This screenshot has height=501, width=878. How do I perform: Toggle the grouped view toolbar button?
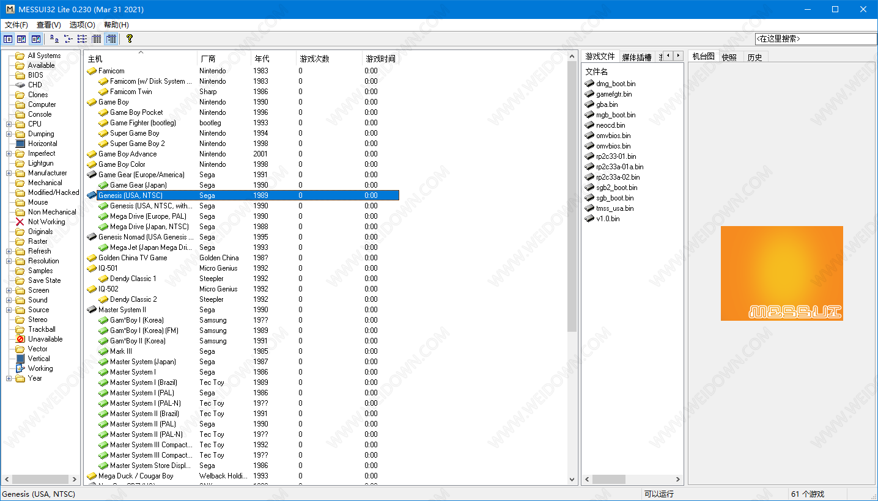[111, 38]
